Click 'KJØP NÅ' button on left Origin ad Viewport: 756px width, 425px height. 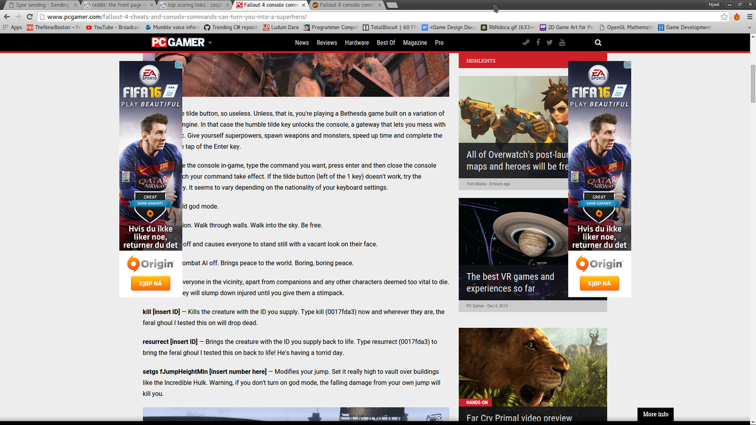[151, 283]
